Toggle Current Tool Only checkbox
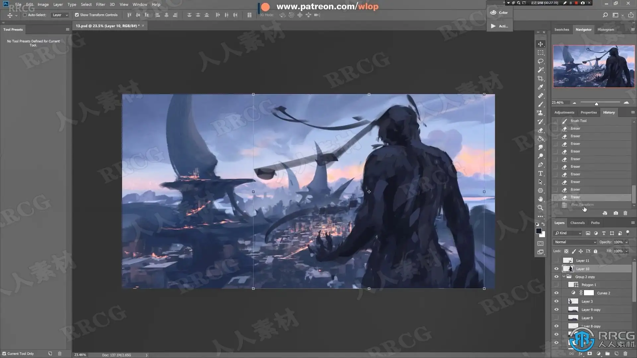Viewport: 637px width, 358px height. tap(4, 354)
